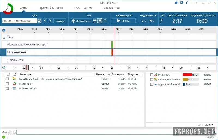Click the magnifier zoom icon by day timeline
218x140 pixels.
pos(4,68)
